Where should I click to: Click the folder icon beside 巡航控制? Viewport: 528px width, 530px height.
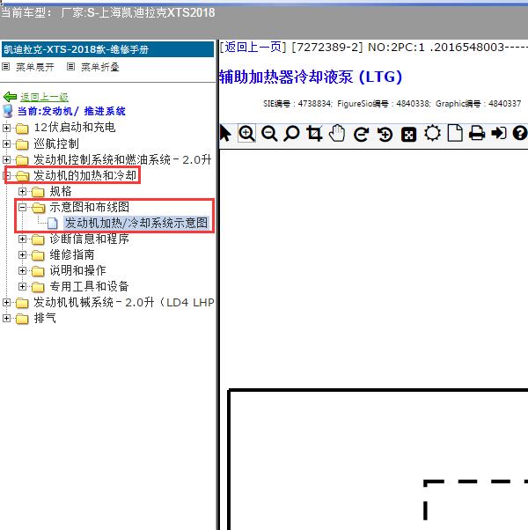tap(22, 144)
